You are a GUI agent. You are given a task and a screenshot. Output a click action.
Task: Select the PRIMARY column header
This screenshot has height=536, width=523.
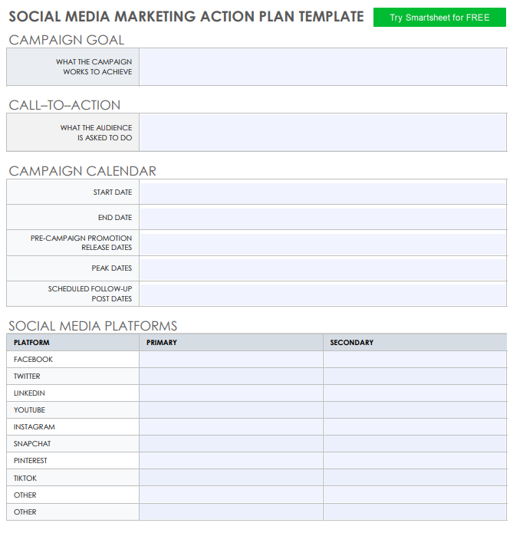click(162, 343)
